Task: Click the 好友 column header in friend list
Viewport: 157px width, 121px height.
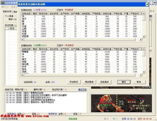Action: pos(13,29)
